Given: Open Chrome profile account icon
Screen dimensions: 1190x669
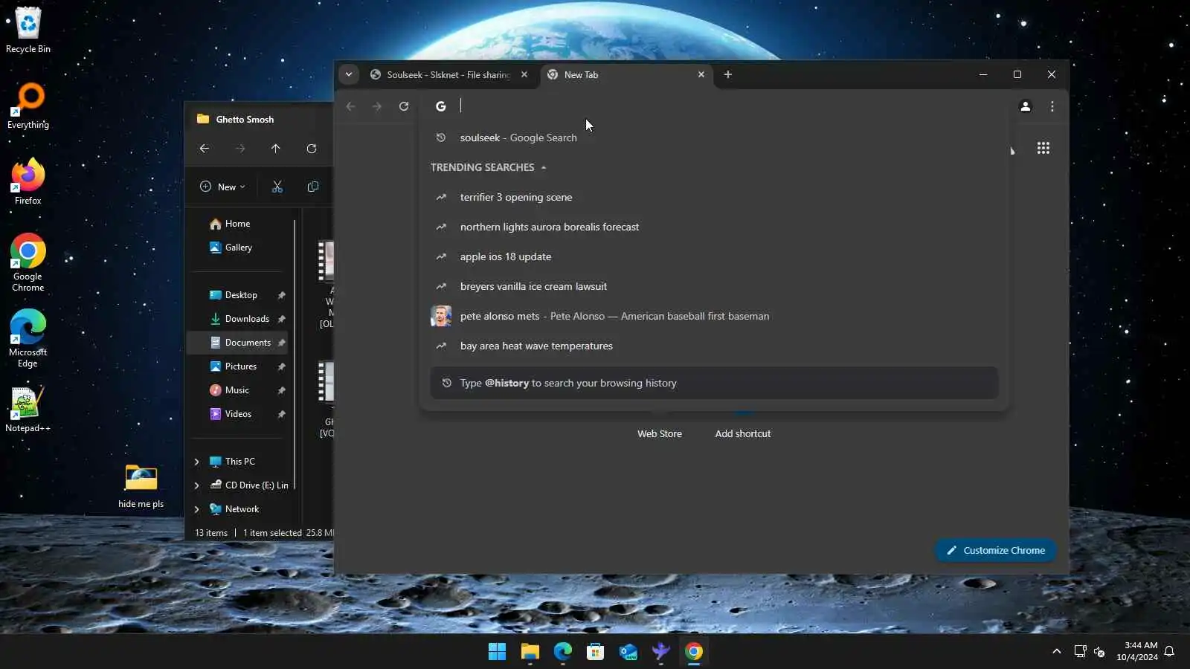Looking at the screenshot, I should (x=1026, y=106).
